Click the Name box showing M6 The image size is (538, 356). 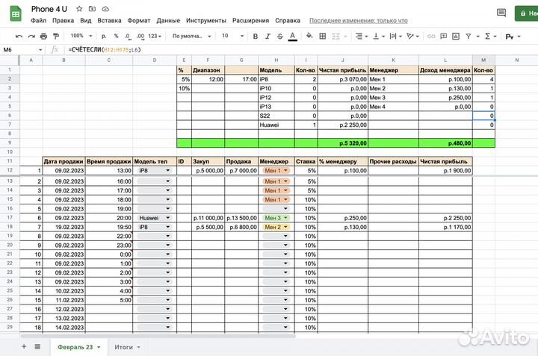[22, 50]
